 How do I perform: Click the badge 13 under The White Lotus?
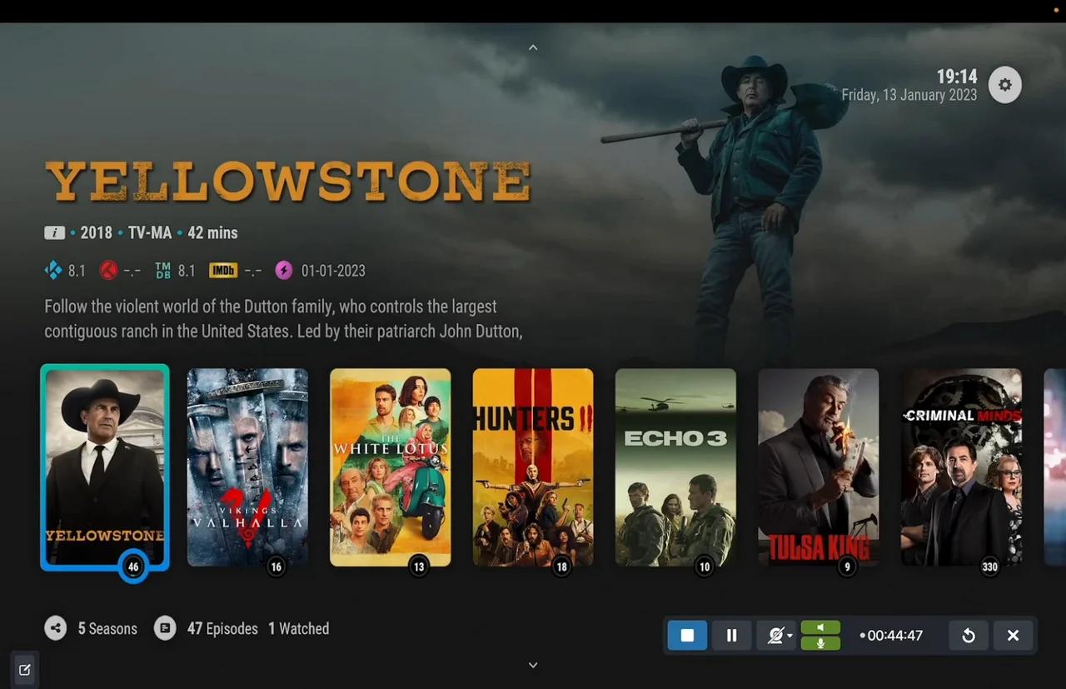[x=419, y=567]
